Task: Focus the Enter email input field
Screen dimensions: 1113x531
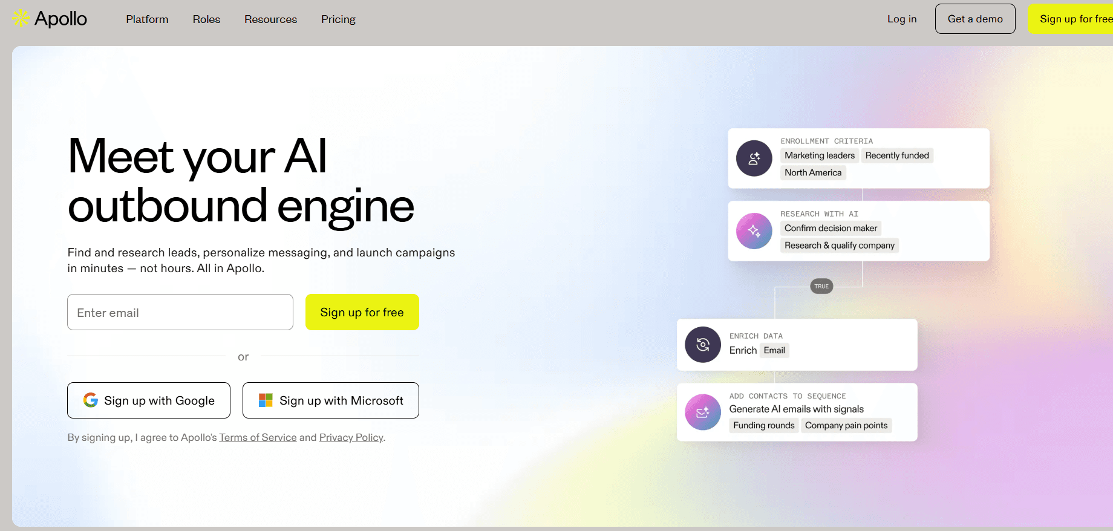Action: [x=180, y=312]
